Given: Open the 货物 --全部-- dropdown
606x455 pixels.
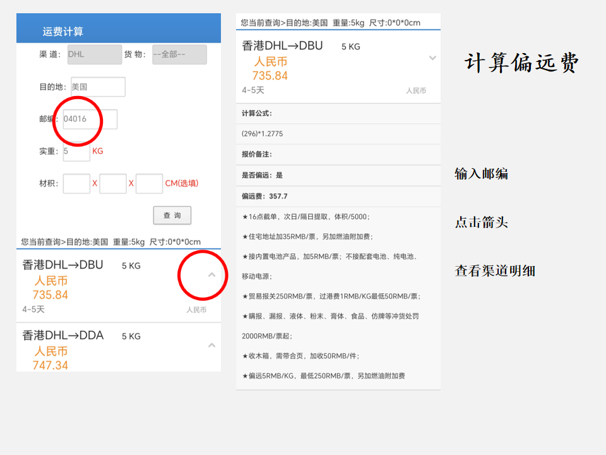Looking at the screenshot, I should point(179,54).
